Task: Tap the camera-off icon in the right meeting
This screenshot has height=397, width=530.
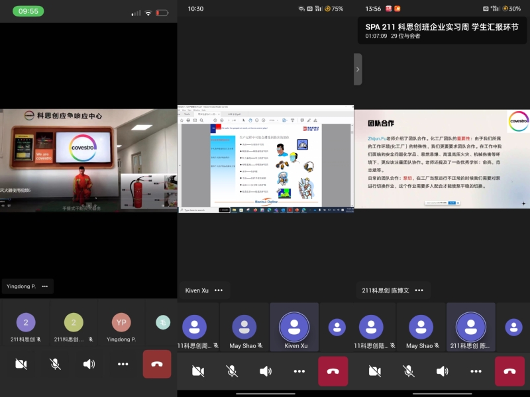Action: click(375, 371)
